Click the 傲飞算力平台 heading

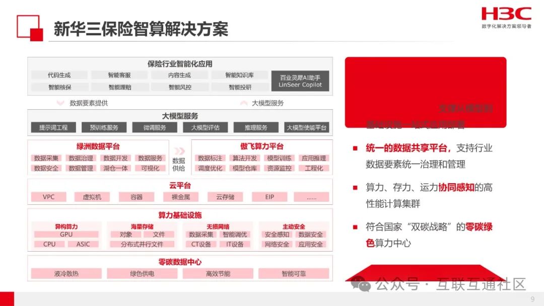(x=262, y=146)
